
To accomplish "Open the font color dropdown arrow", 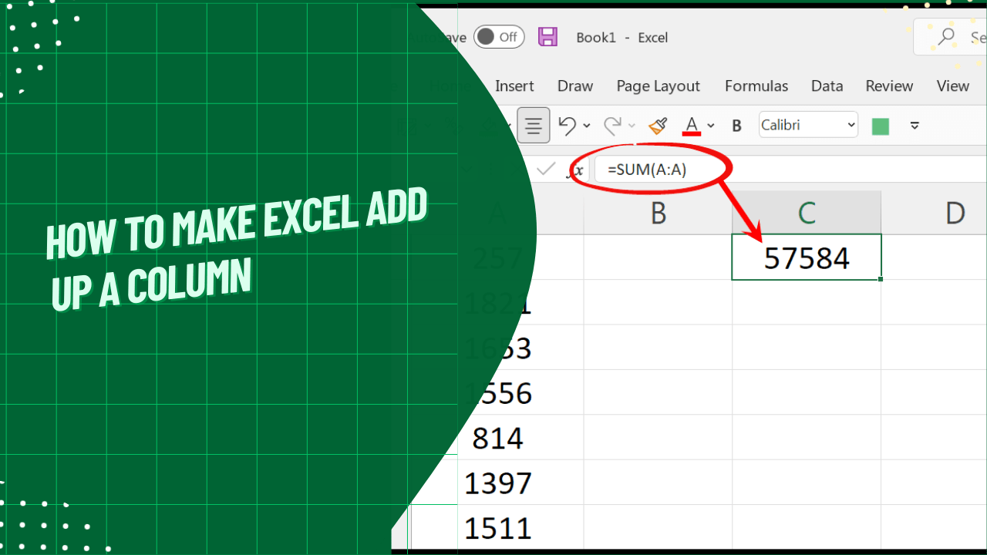I will [x=709, y=126].
